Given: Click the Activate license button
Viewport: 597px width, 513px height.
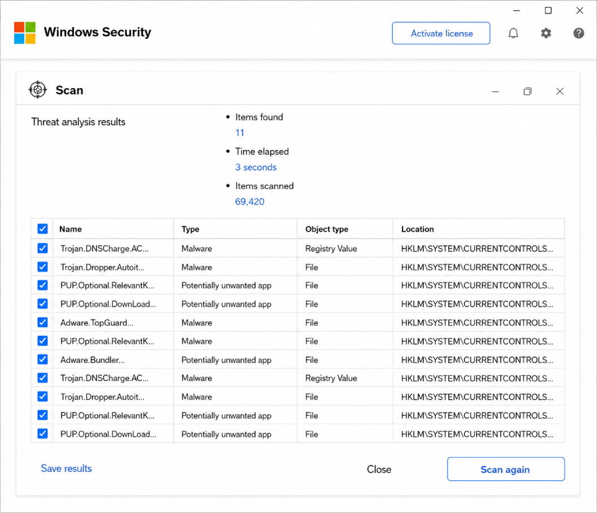Looking at the screenshot, I should pyautogui.click(x=441, y=33).
